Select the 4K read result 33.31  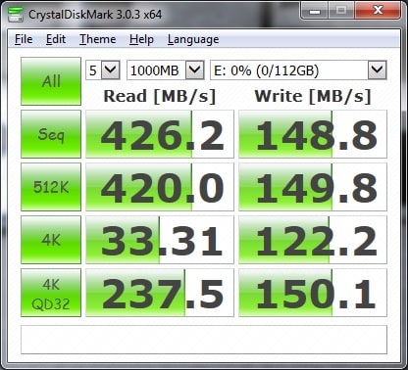(160, 240)
